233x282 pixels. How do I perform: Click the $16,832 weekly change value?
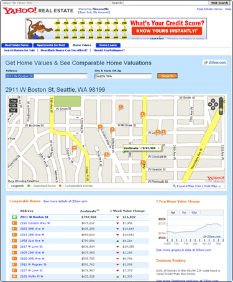[129, 217]
